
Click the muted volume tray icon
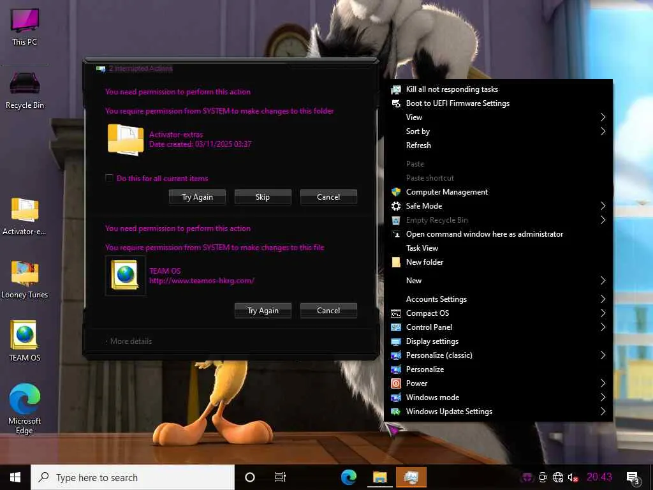click(x=573, y=477)
